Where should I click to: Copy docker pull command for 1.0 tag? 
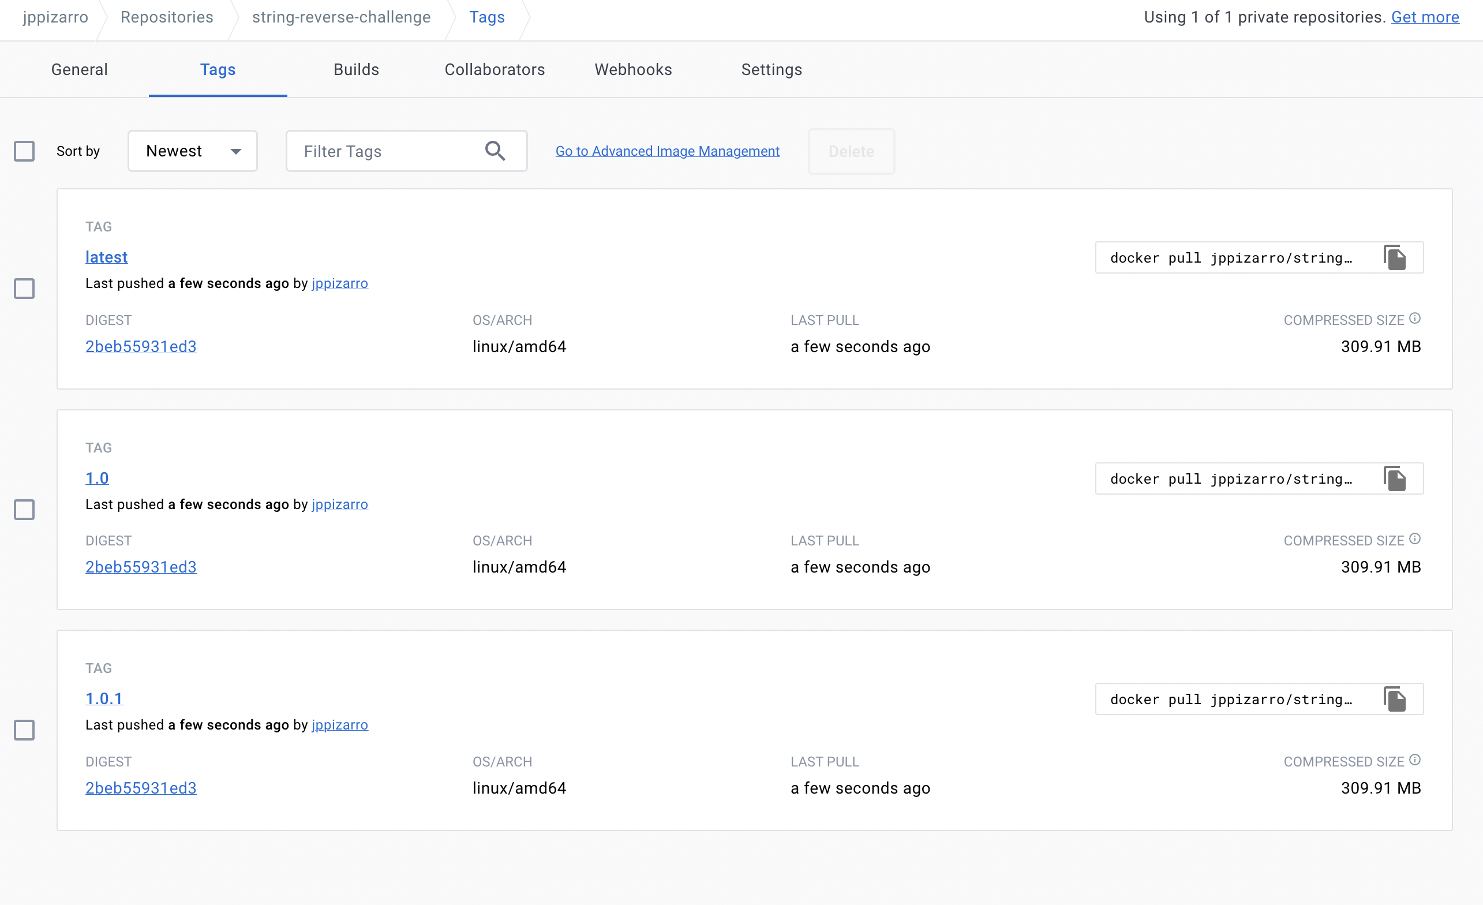1394,478
